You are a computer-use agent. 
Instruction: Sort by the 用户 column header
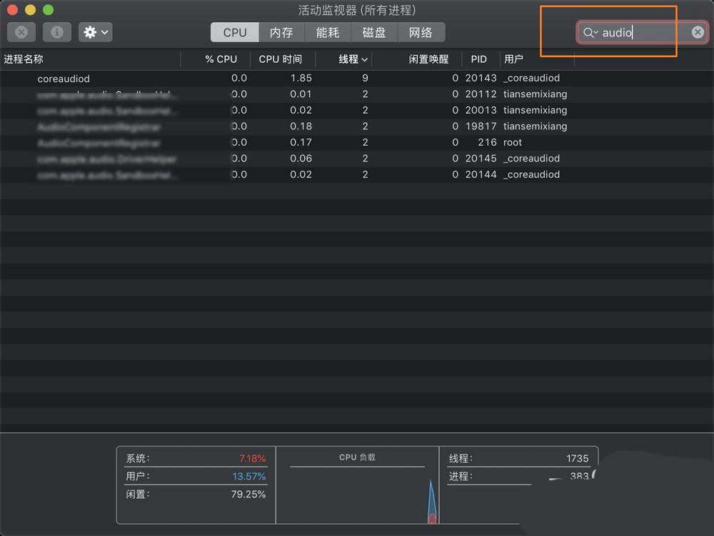(513, 59)
